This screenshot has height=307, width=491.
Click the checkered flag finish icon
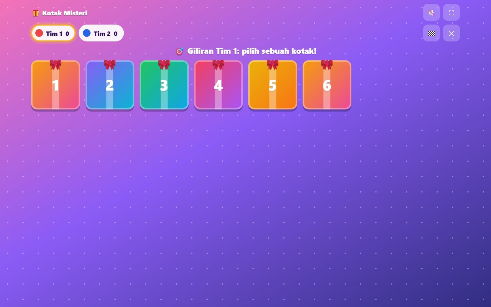coord(431,33)
